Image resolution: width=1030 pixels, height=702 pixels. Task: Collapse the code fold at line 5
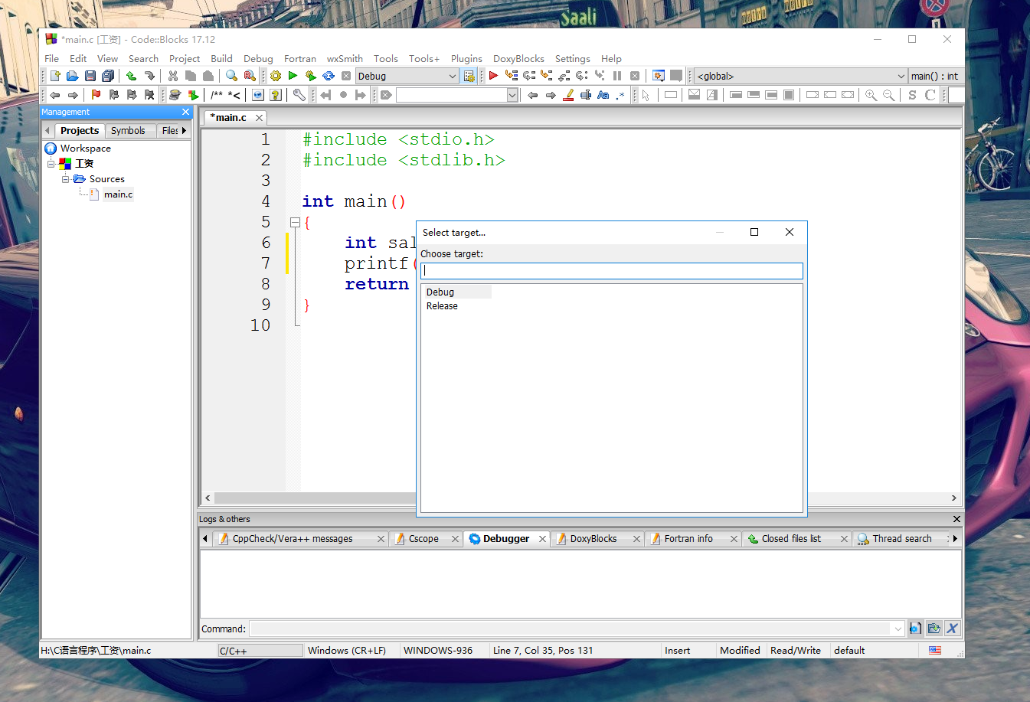[295, 223]
